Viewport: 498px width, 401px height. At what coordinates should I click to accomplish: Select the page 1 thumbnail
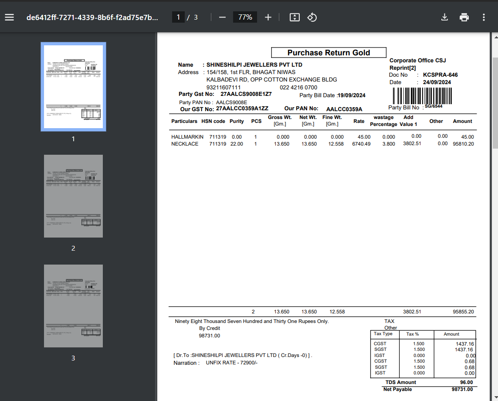pyautogui.click(x=73, y=87)
